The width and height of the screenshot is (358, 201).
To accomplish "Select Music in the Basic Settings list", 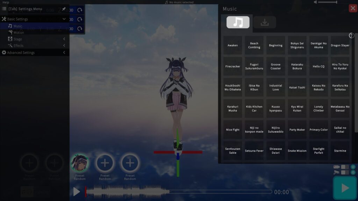I will coord(35,26).
